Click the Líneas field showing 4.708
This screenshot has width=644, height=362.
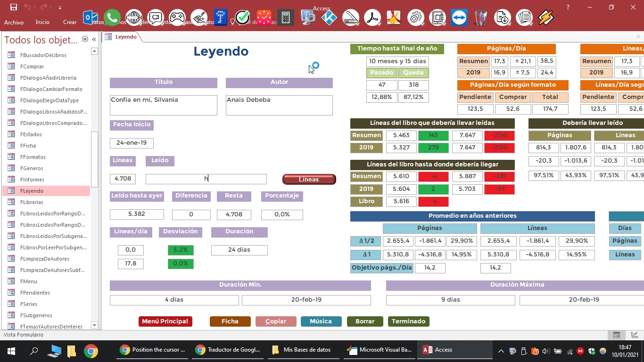pos(123,179)
